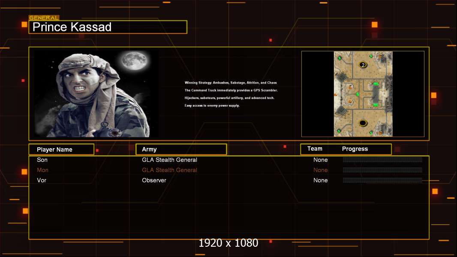Image resolution: width=457 pixels, height=257 pixels.
Task: Click the moon in the general portrait
Action: tap(135, 60)
